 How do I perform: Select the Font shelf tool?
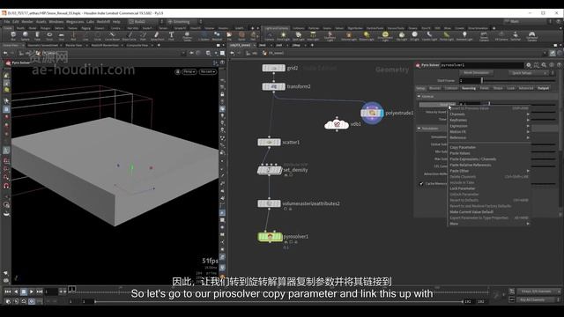(171, 36)
